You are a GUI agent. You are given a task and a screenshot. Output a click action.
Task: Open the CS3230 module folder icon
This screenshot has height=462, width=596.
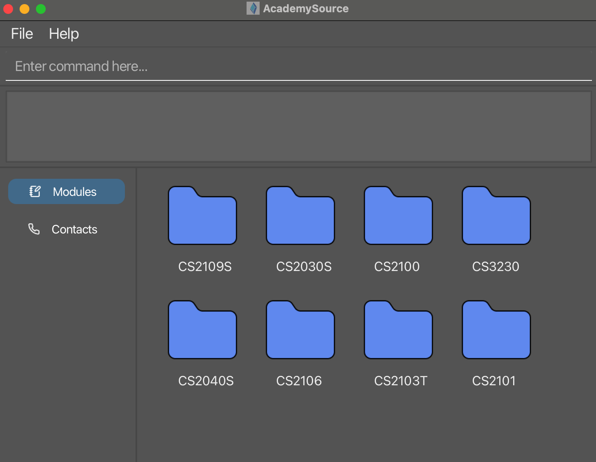[496, 216]
